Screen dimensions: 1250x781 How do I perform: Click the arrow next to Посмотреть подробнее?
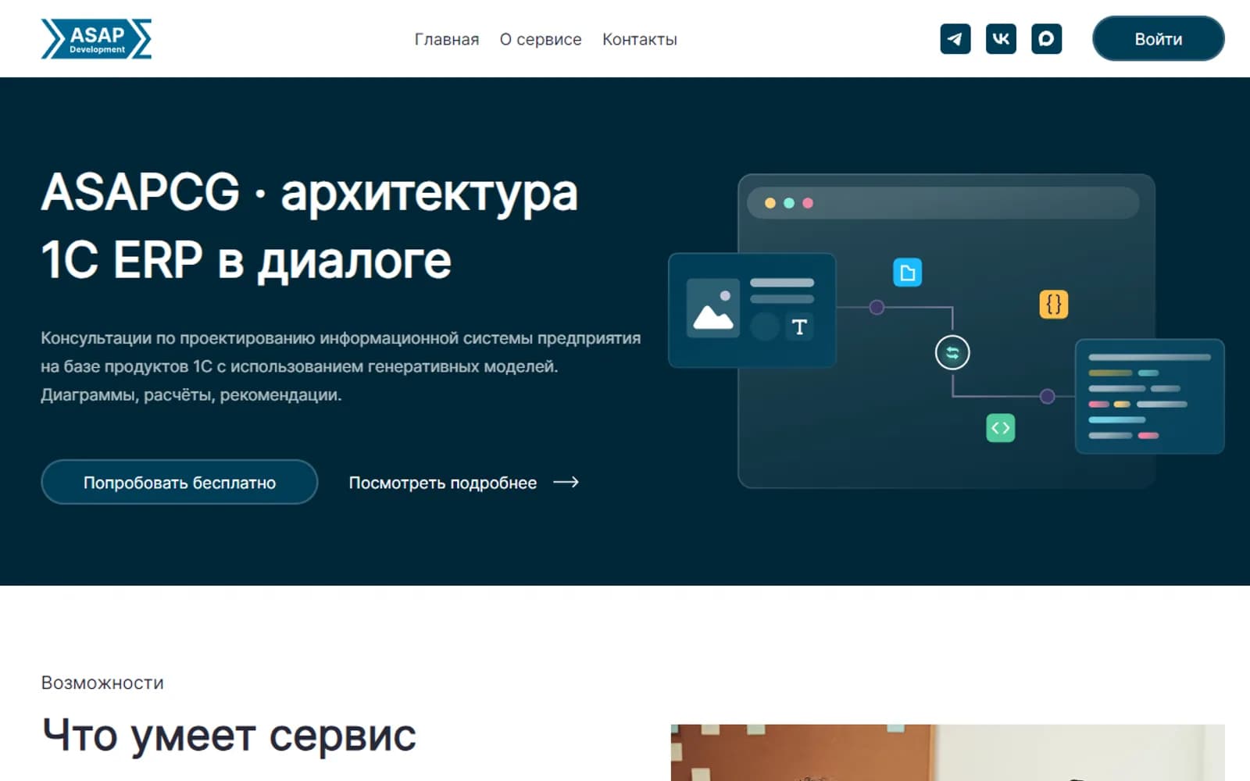pyautogui.click(x=566, y=483)
